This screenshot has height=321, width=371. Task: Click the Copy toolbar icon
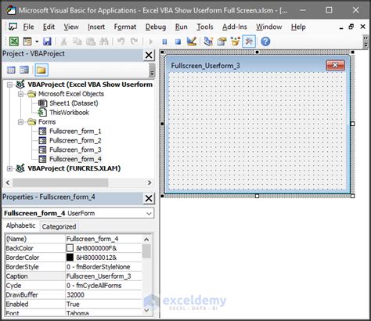[77, 41]
